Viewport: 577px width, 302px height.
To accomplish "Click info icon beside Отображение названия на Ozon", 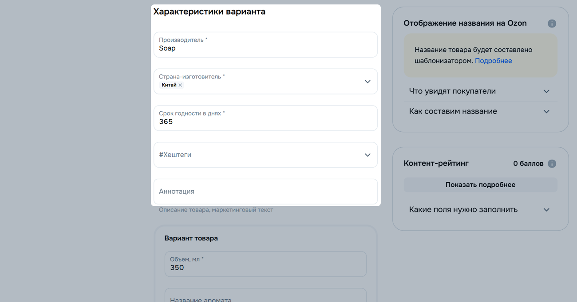I will pyautogui.click(x=552, y=24).
